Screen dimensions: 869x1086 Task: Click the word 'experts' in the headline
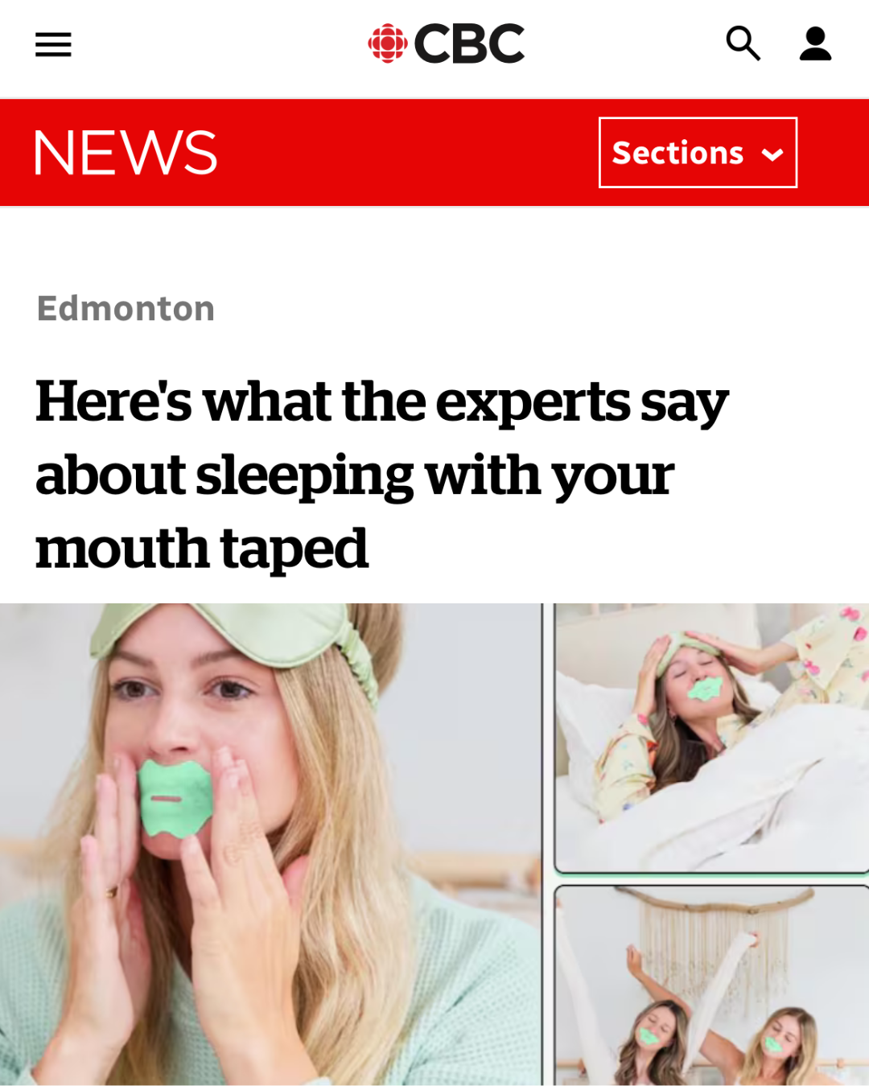[x=533, y=401]
